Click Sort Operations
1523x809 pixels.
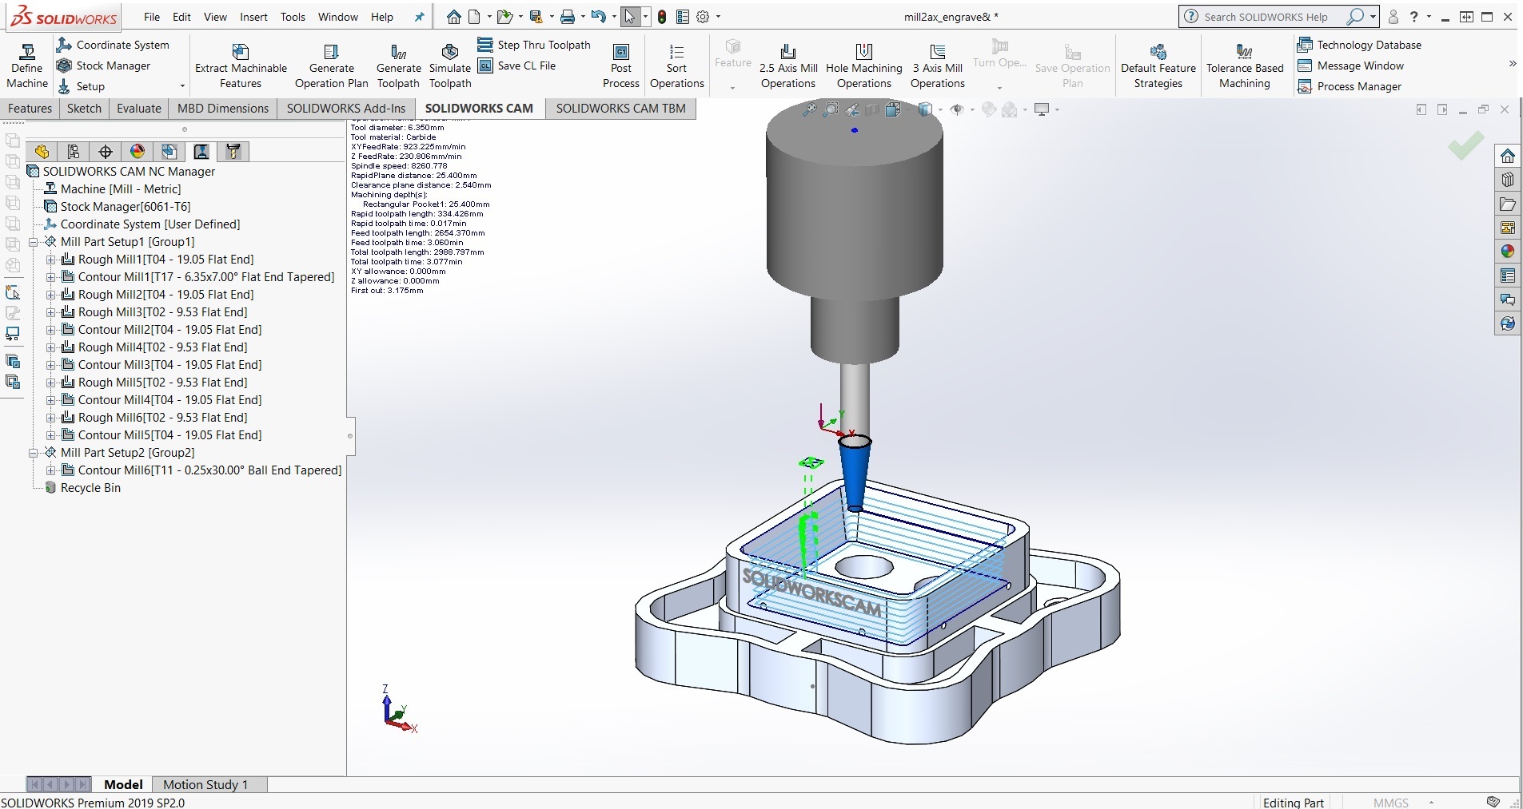676,65
